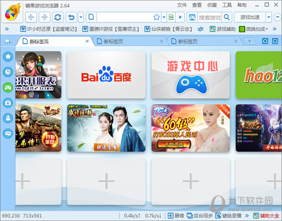Toggle 后台同步 in status bar

[200, 216]
